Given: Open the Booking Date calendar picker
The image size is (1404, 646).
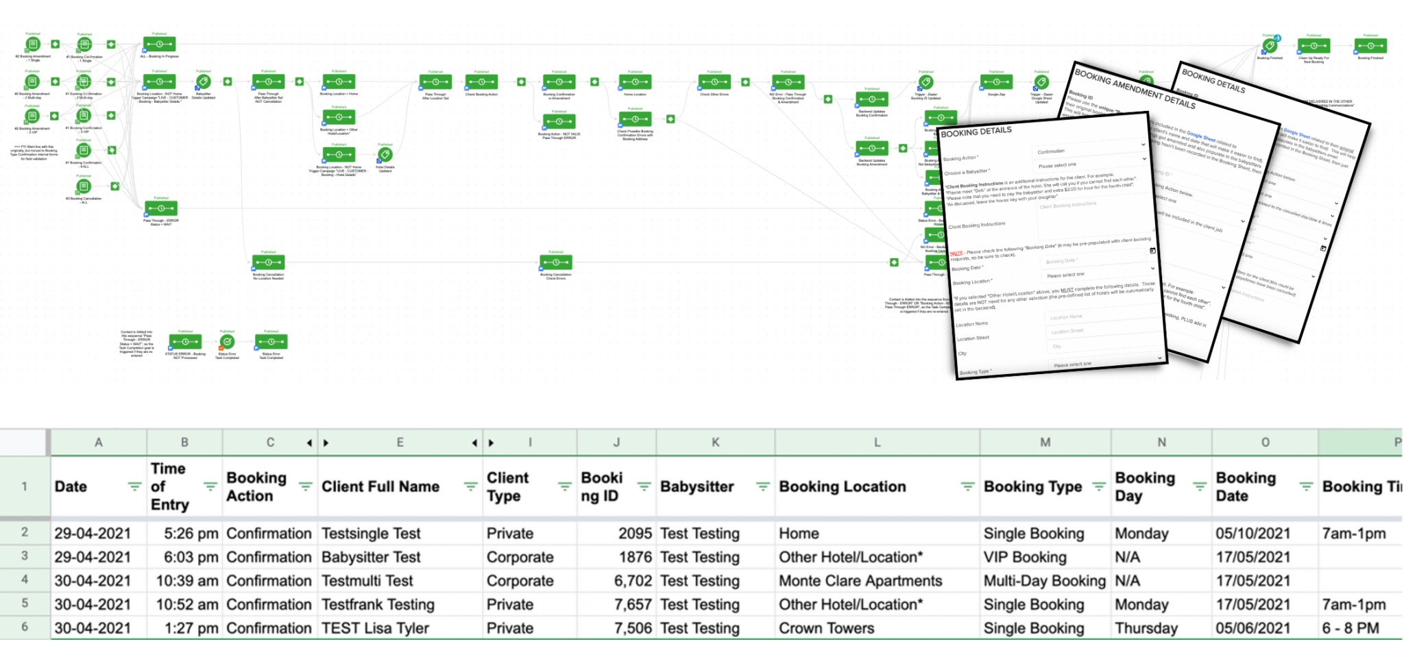Looking at the screenshot, I should coord(1152,251).
